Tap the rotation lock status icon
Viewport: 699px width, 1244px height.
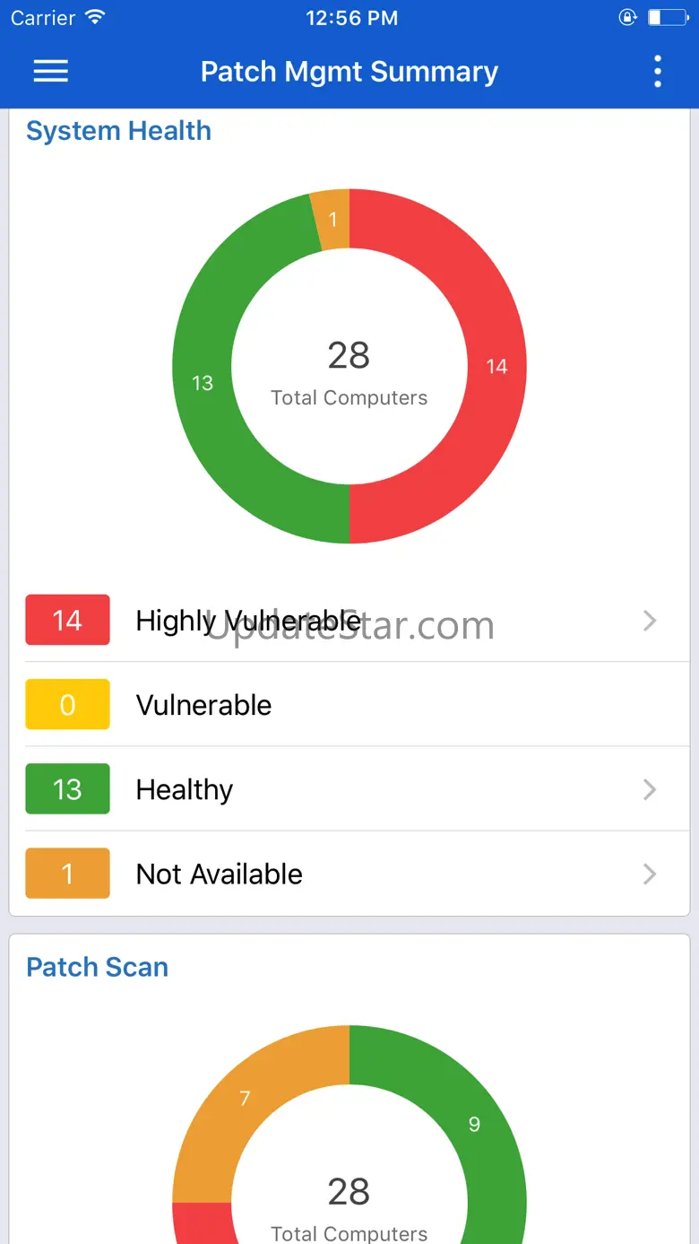point(628,18)
